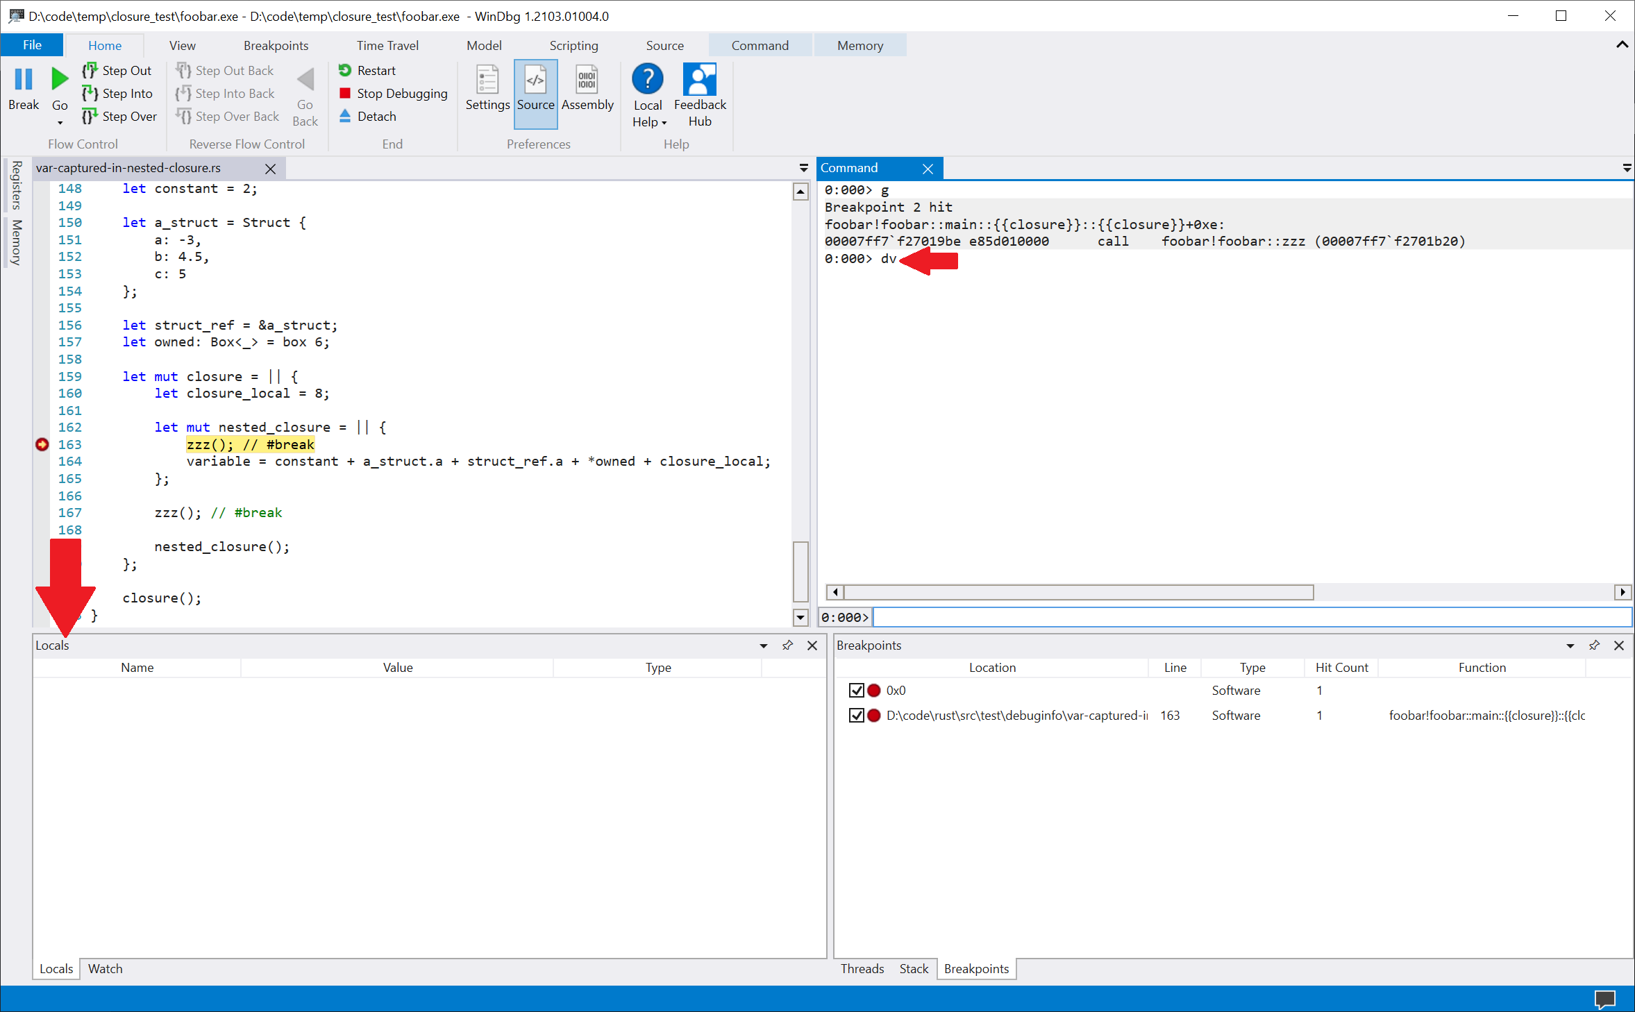Viewport: 1635px width, 1012px height.
Task: Click Step Out Back
Action: (225, 70)
